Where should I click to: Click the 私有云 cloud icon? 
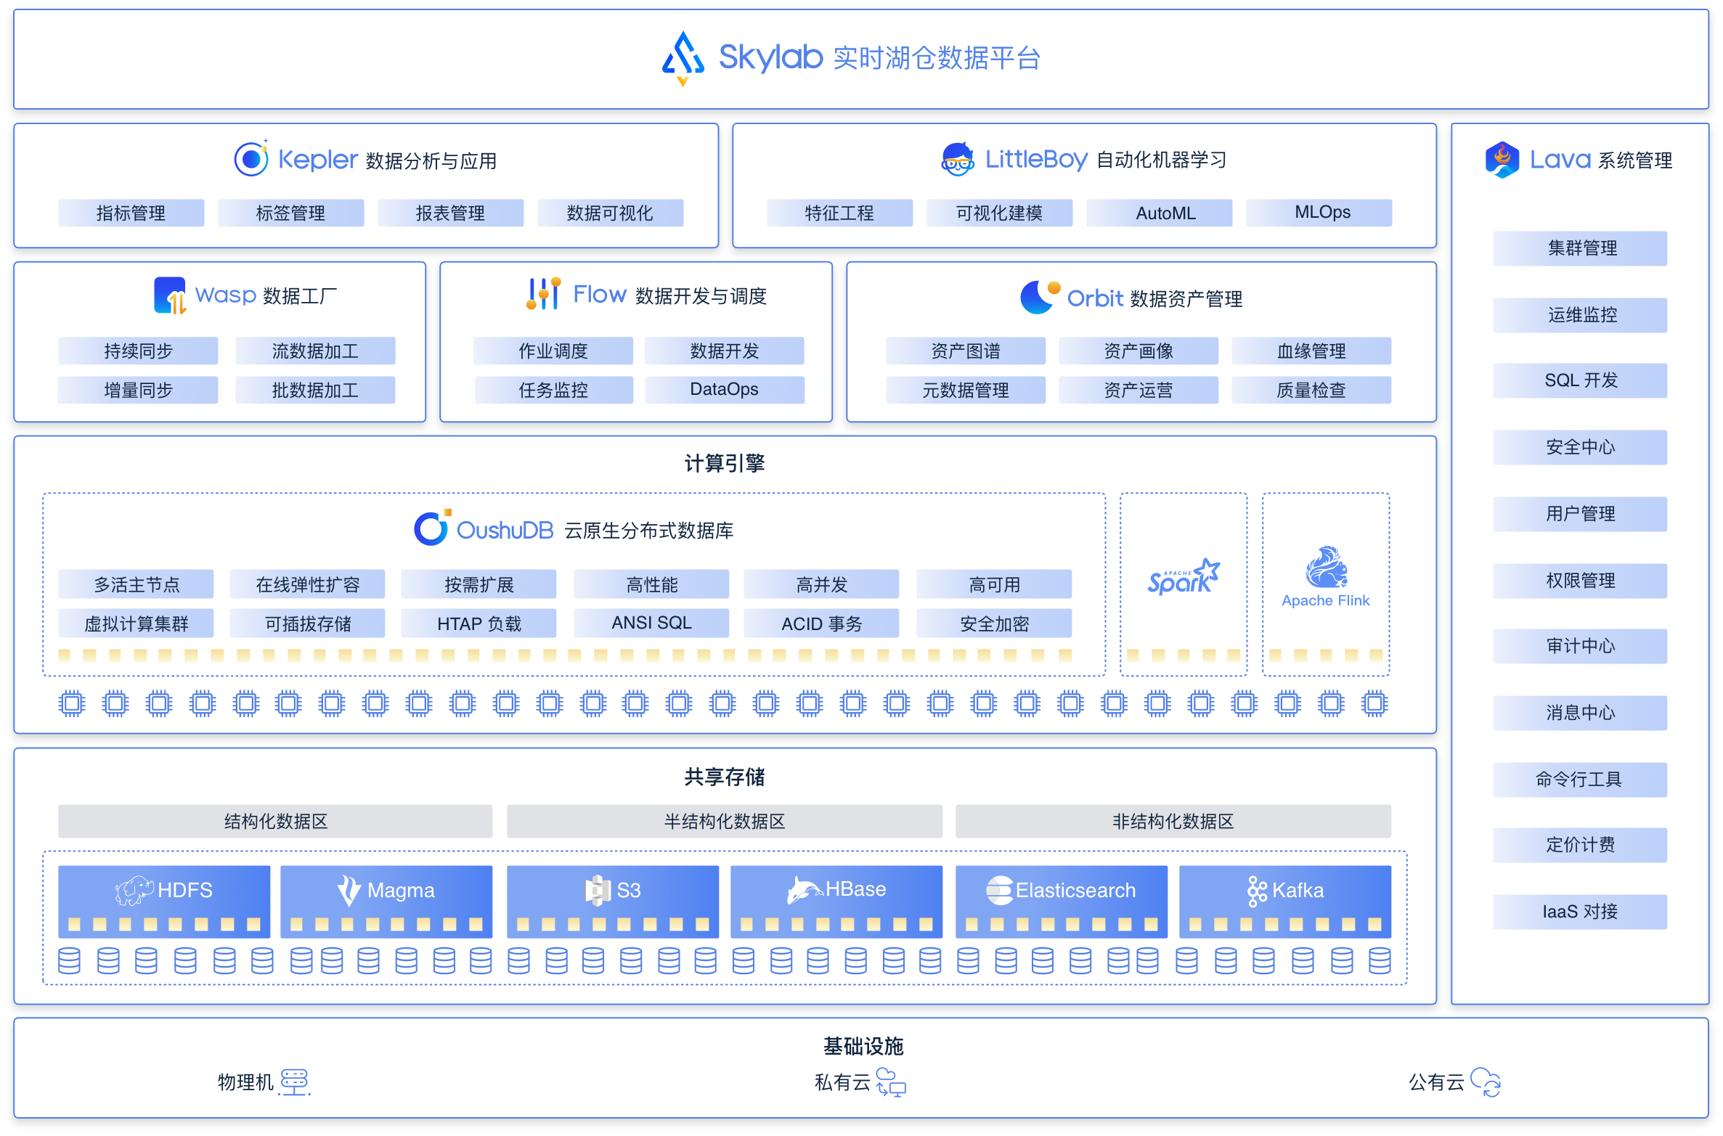click(x=890, y=1082)
